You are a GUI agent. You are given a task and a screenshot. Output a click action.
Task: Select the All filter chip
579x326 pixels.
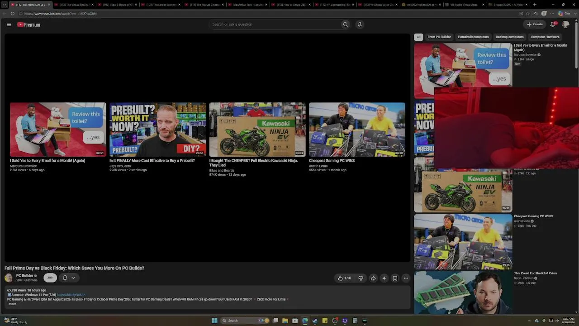[x=418, y=37]
